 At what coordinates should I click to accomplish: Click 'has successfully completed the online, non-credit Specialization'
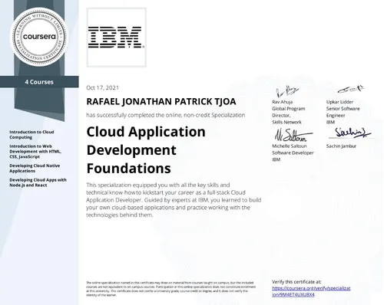click(166, 115)
